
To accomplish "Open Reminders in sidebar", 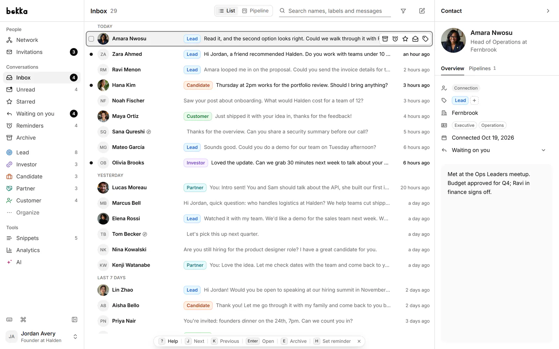I will (42, 126).
